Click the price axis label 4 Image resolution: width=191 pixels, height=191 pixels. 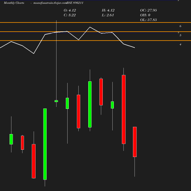pos(180,44)
